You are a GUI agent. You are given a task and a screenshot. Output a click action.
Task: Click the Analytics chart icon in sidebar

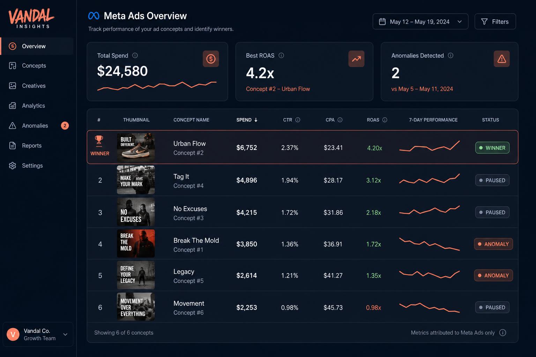tap(13, 106)
